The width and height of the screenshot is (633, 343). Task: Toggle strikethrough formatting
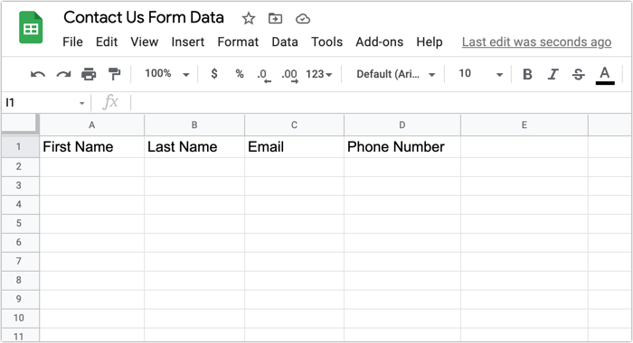click(x=578, y=74)
